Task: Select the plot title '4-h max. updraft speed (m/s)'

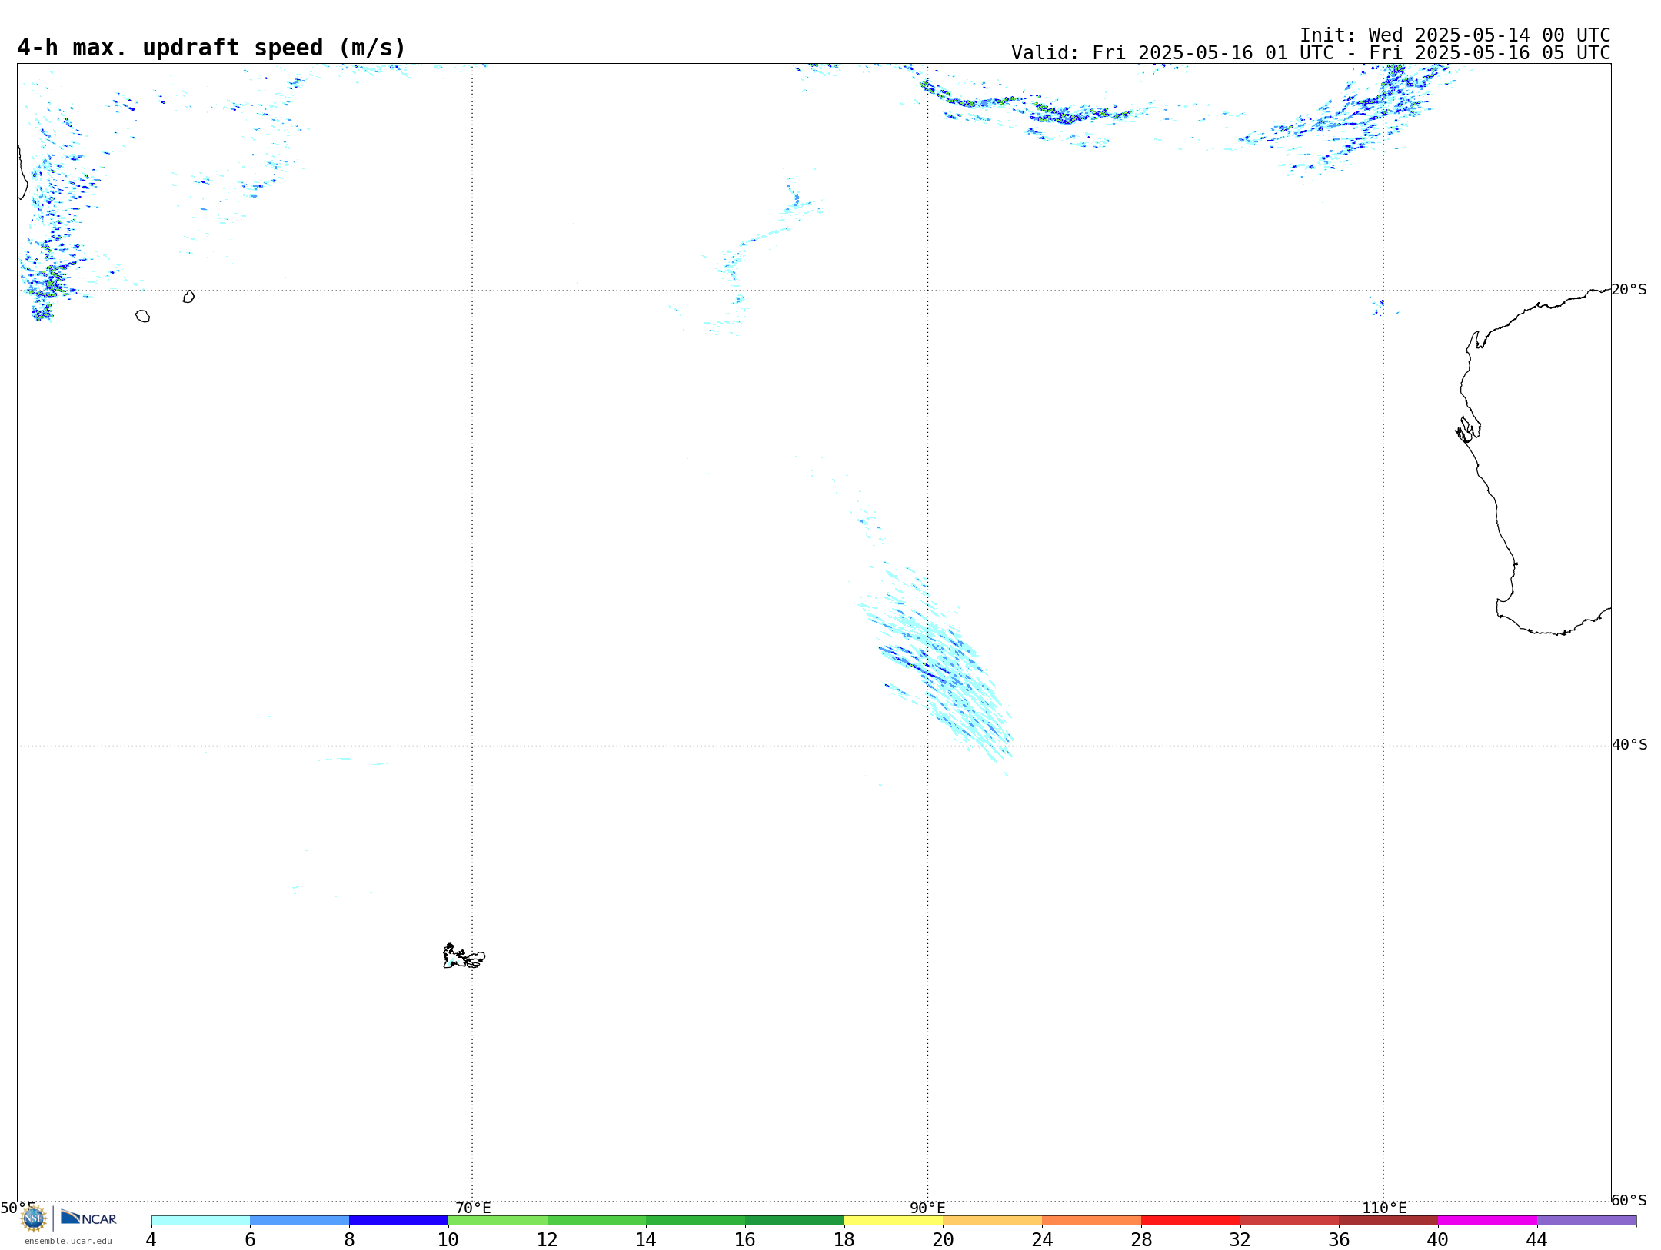Action: [x=211, y=48]
